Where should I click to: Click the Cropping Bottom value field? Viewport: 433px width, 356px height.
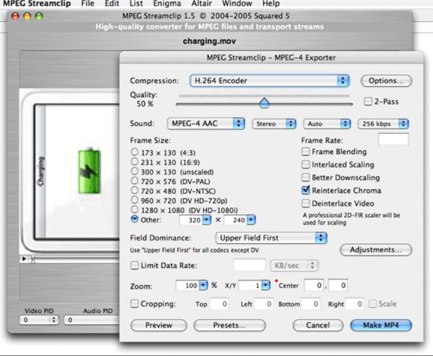point(311,304)
